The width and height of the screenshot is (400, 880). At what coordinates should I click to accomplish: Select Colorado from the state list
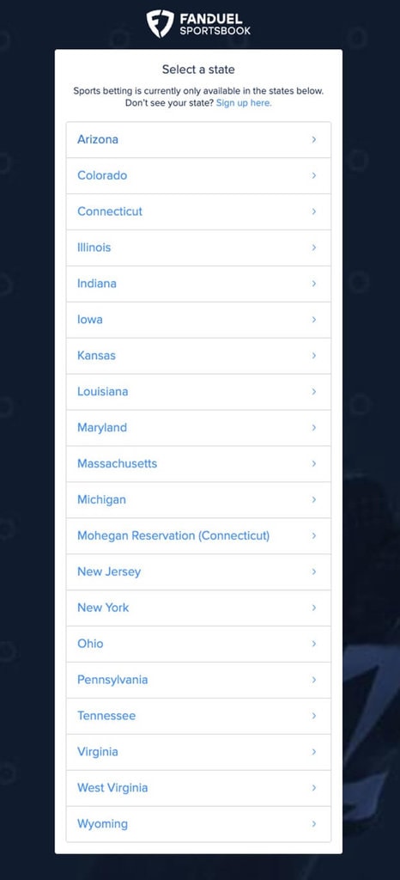pos(198,175)
